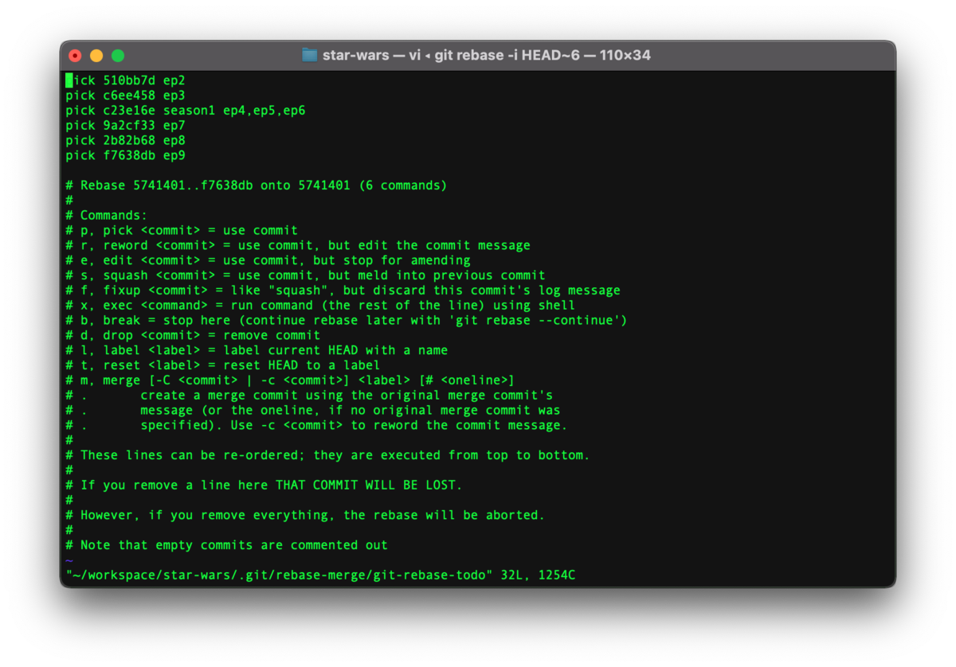The image size is (956, 667).
Task: Click 'Note that empty commits are commented out'
Action: pos(226,545)
